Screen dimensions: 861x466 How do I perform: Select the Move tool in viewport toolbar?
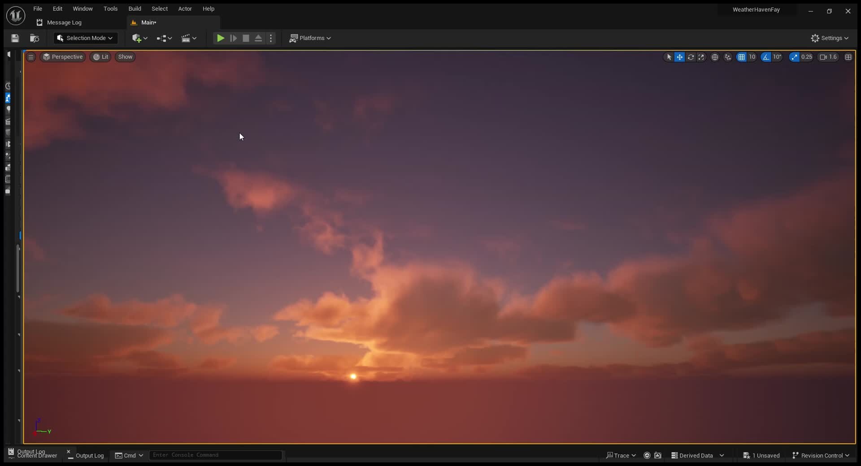[680, 57]
